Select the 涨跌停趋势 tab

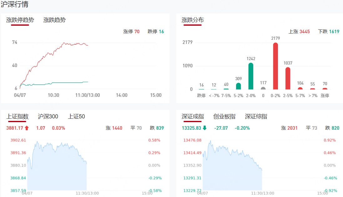click(20, 20)
